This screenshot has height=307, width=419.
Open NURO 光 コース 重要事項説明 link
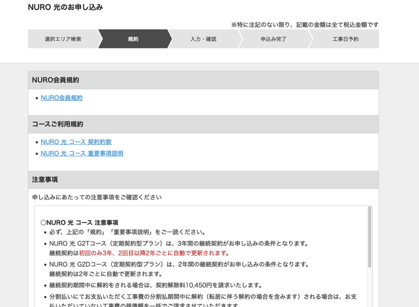[x=82, y=153]
